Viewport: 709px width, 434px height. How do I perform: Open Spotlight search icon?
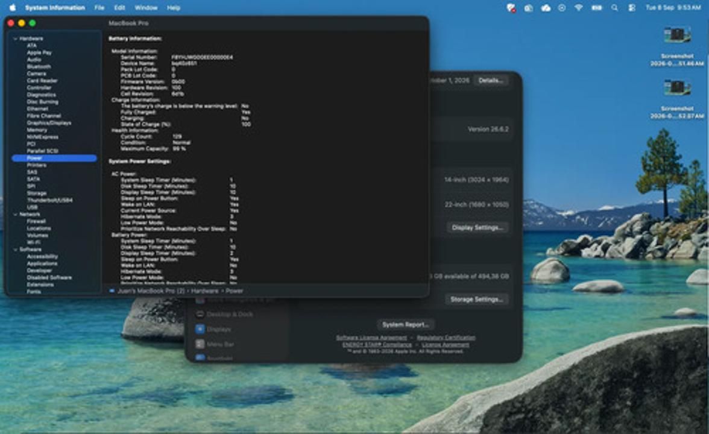(614, 8)
